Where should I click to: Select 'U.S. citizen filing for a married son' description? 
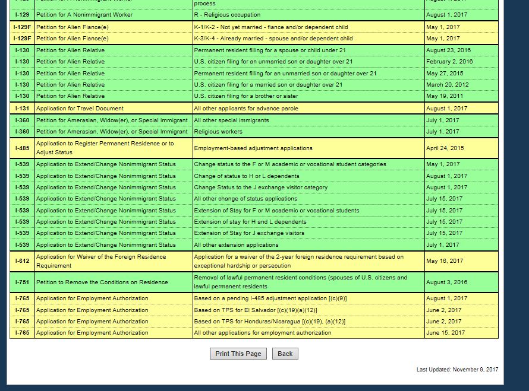[x=268, y=84]
